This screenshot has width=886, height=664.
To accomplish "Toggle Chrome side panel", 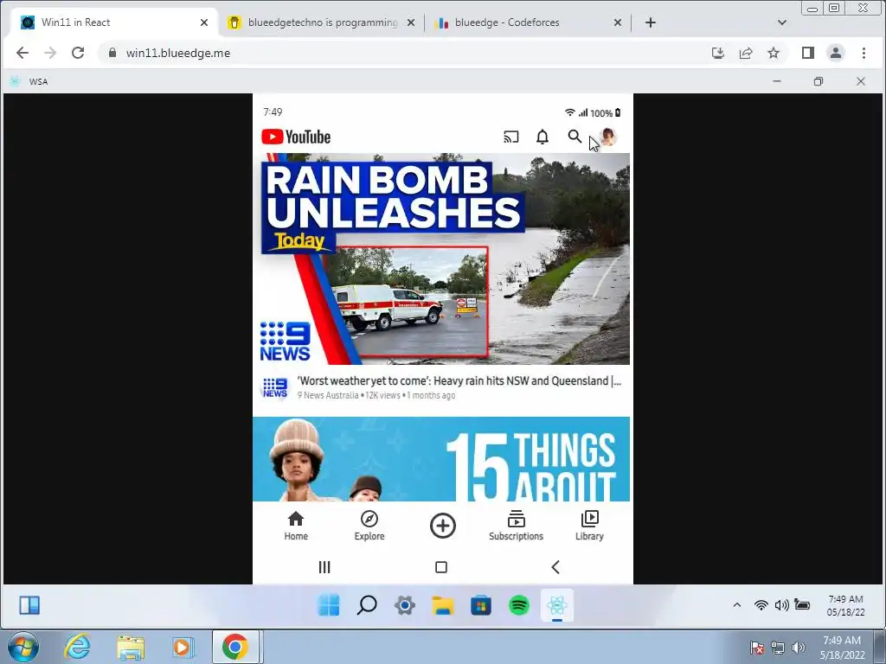I will (x=808, y=53).
